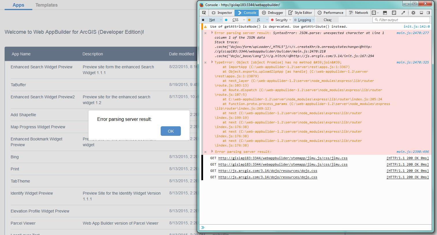Select the Templates tab in AppBuilder
Viewport: 437px width, 235px height.
46,5
